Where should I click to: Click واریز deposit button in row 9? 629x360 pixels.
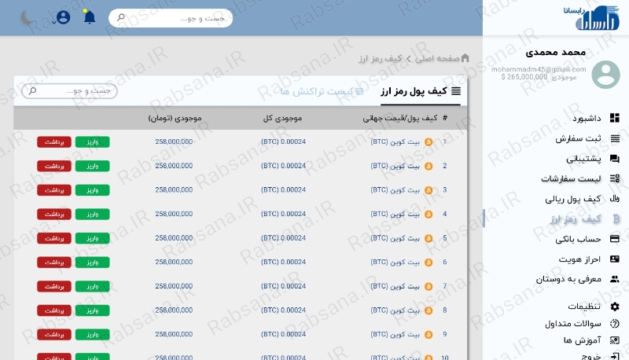92,334
